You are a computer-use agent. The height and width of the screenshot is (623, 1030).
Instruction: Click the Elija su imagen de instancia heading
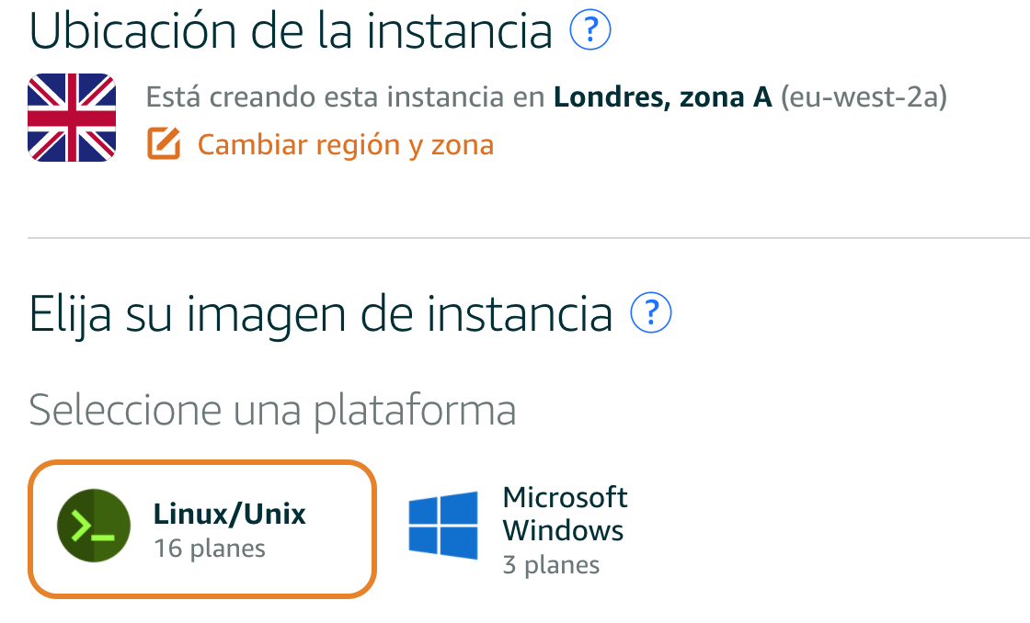pyautogui.click(x=321, y=314)
